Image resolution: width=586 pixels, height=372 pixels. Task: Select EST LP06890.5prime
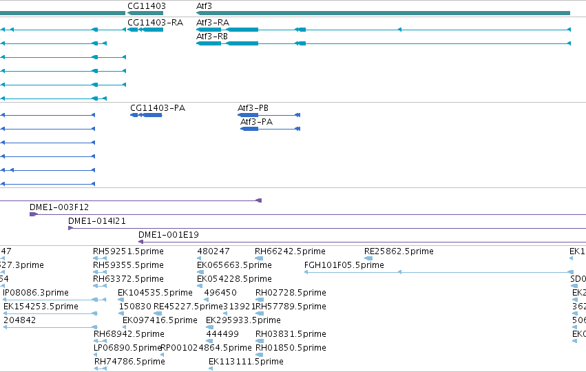(127, 348)
